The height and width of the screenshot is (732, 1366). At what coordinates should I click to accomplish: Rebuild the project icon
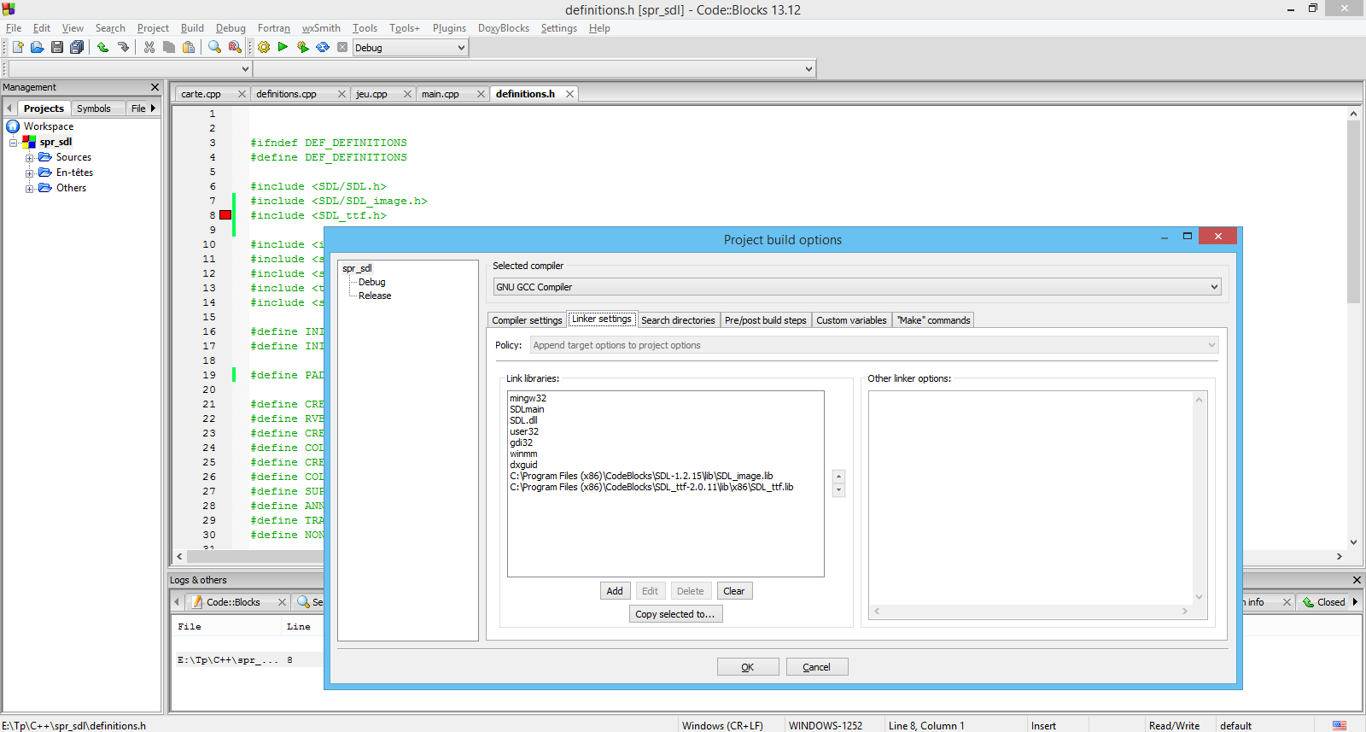tap(323, 48)
